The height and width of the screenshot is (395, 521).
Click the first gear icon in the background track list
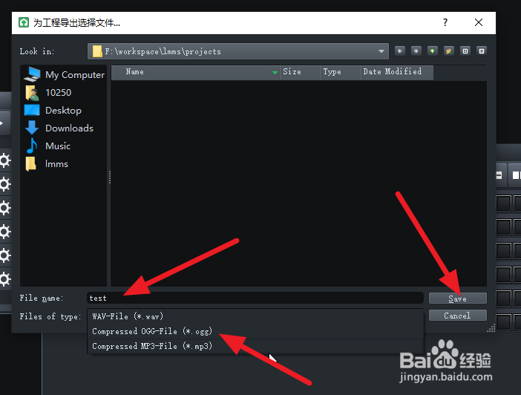point(4,160)
